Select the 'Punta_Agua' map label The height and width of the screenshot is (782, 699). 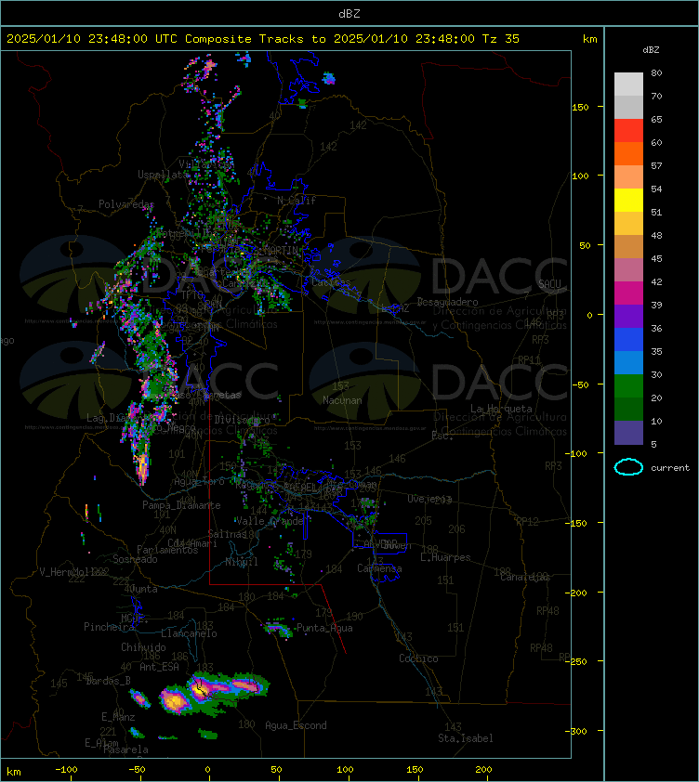[324, 628]
